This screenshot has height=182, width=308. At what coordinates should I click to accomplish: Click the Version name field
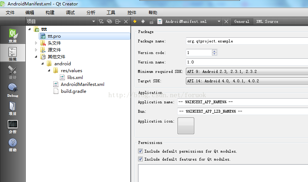[x=247, y=62]
